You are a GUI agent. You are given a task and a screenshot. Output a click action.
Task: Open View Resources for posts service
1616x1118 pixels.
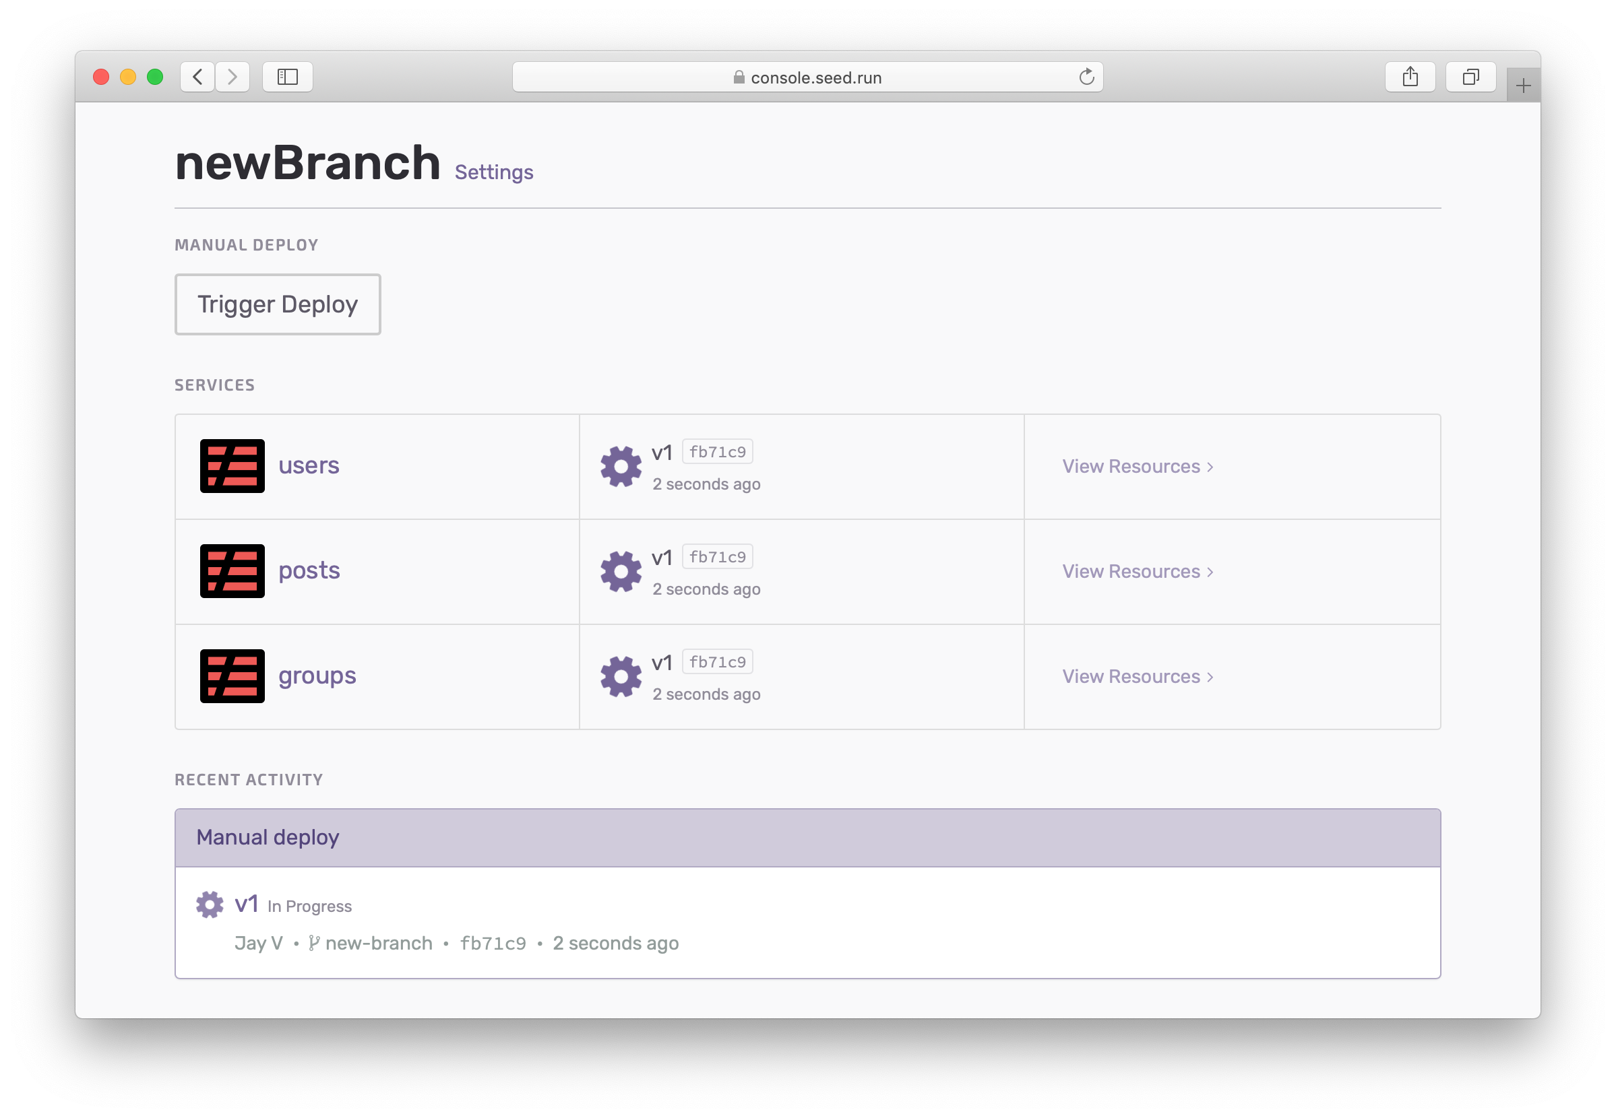[x=1138, y=572]
